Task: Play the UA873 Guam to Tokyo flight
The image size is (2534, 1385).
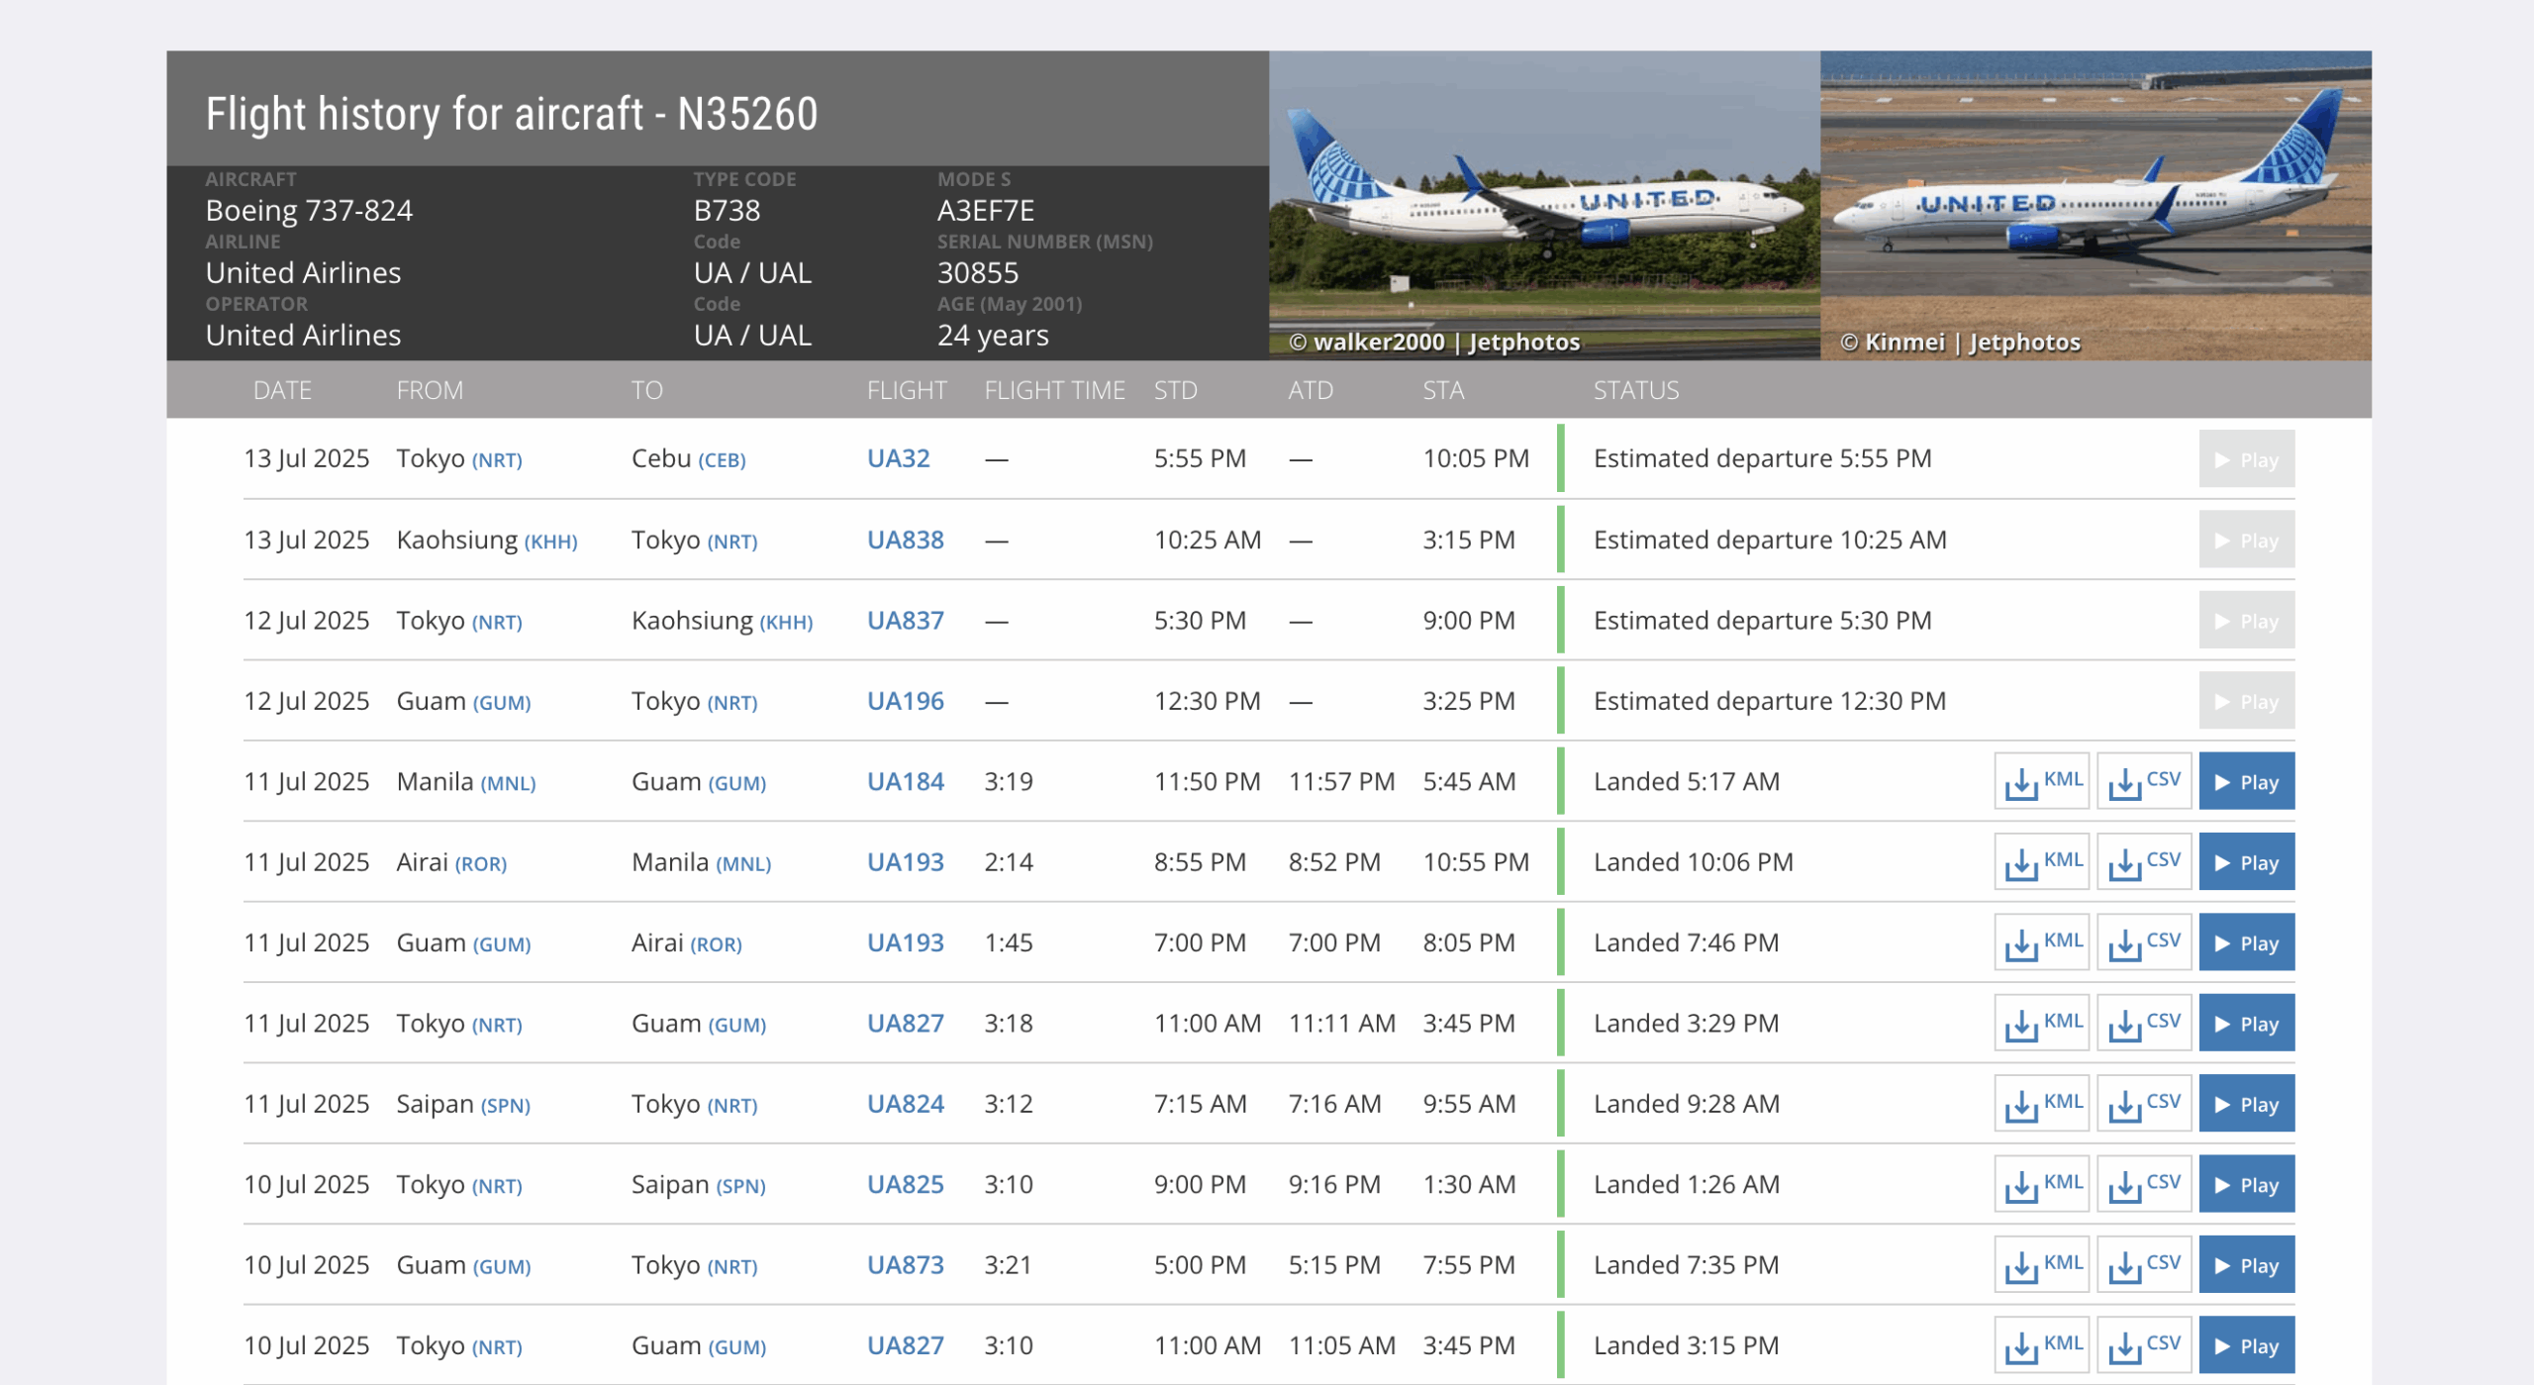Action: pyautogui.click(x=2246, y=1265)
